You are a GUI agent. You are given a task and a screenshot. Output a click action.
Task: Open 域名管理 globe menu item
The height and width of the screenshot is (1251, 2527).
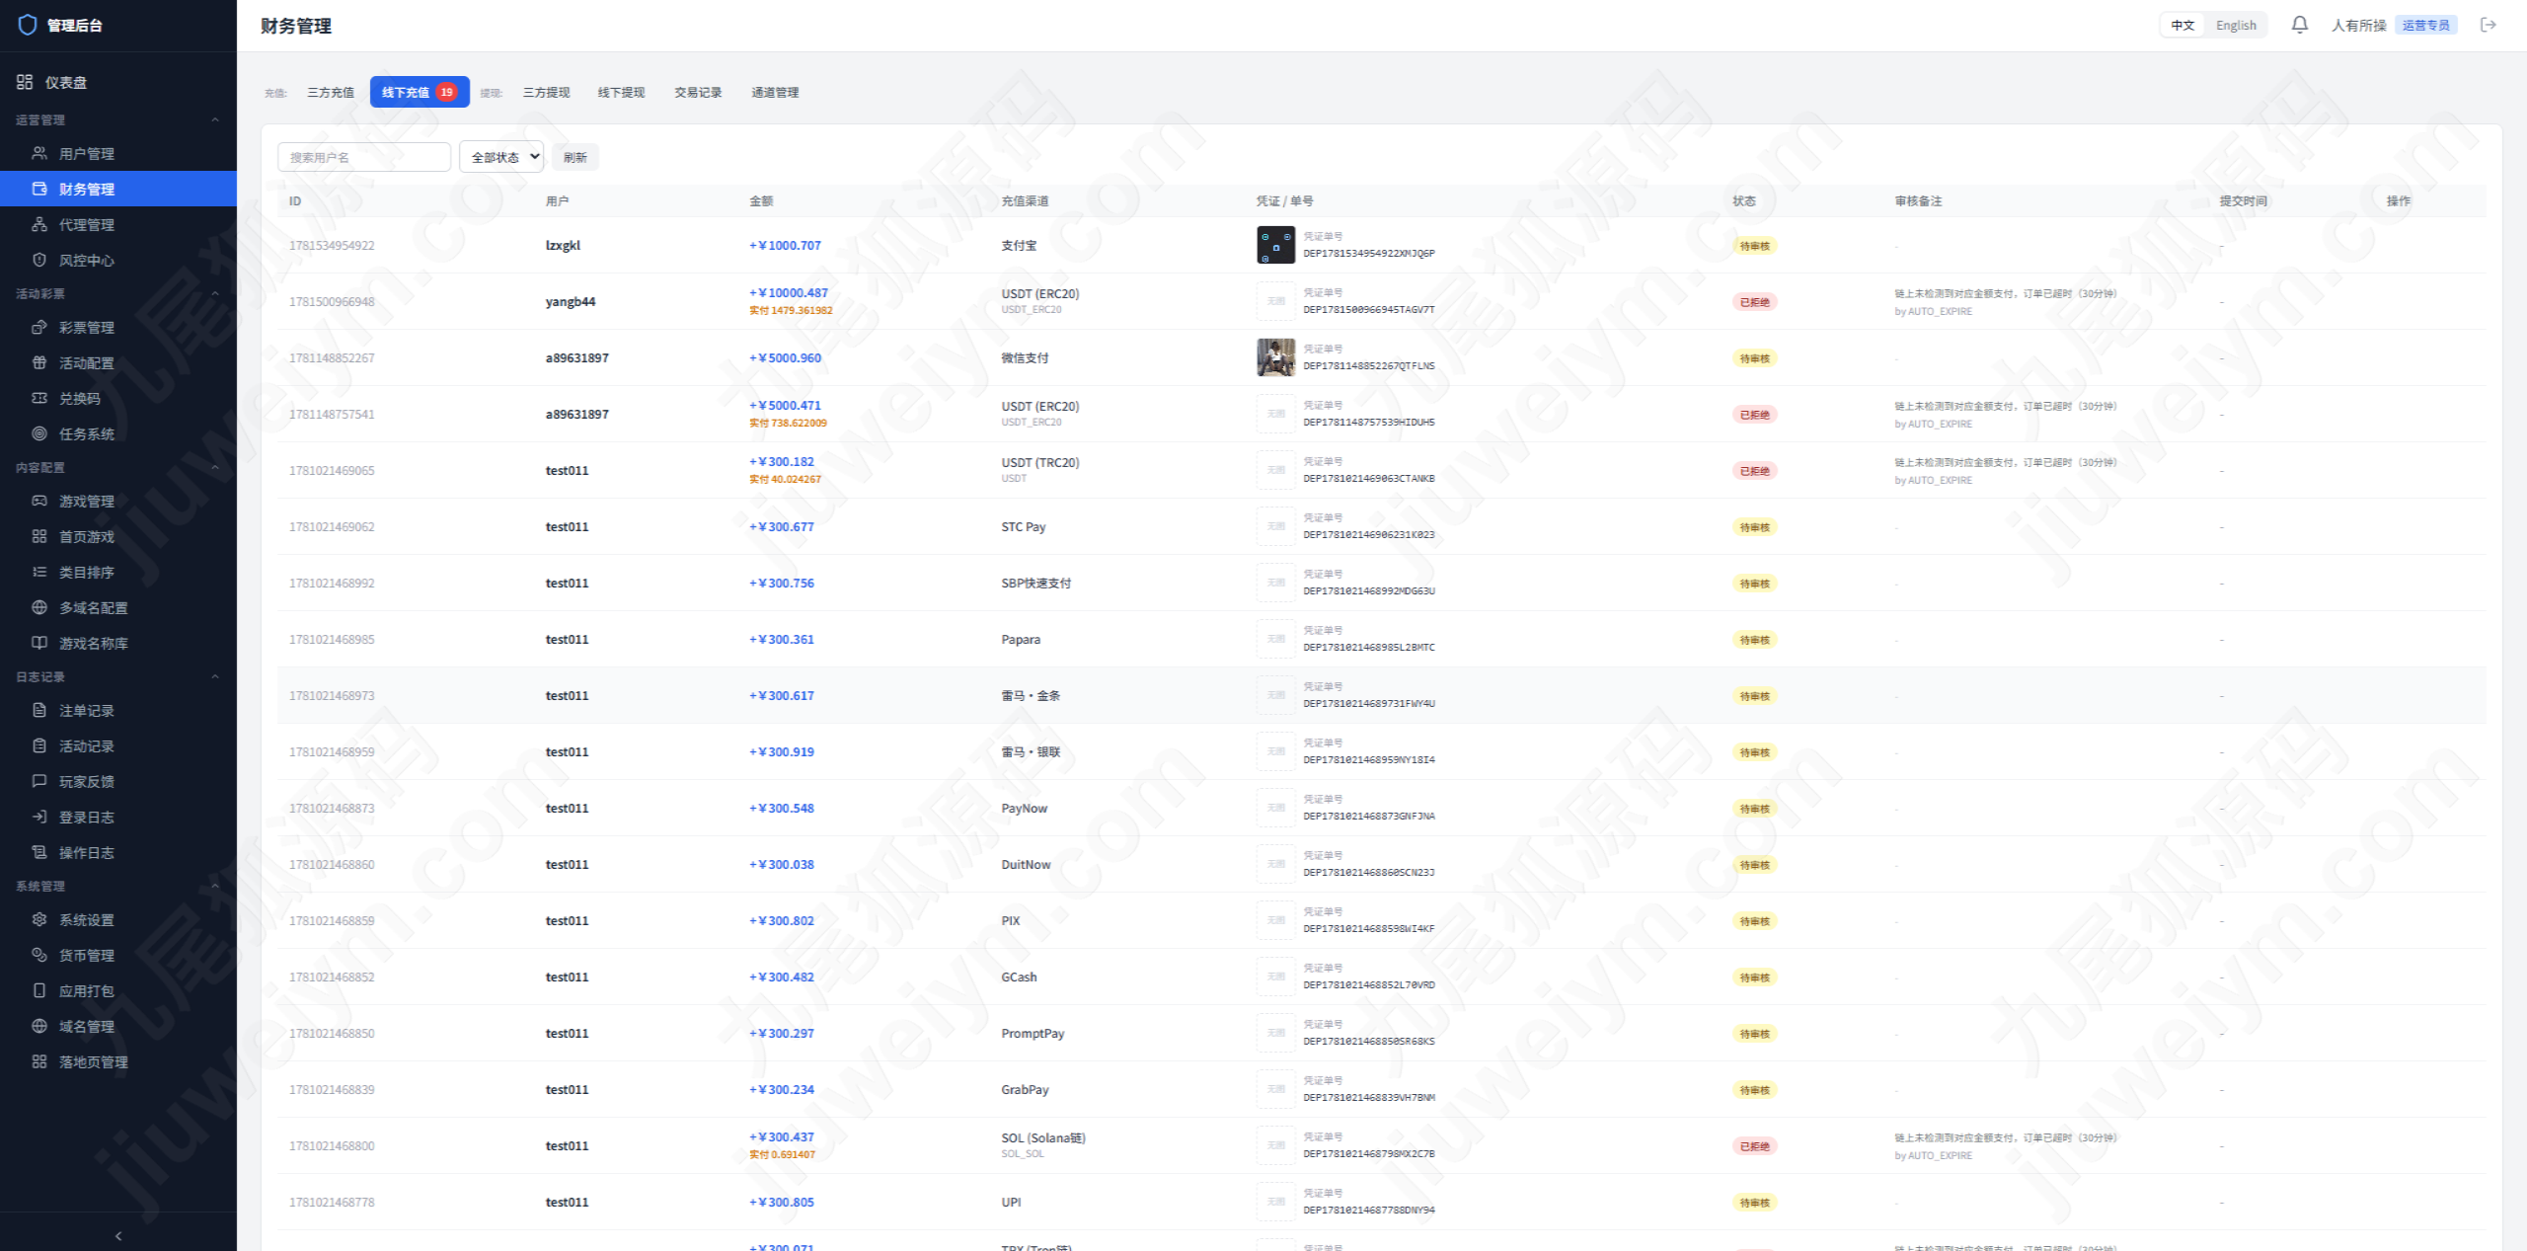118,1026
